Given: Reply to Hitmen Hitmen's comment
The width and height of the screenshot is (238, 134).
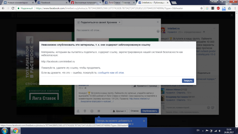Looking at the screenshot, I should tap(181, 93).
